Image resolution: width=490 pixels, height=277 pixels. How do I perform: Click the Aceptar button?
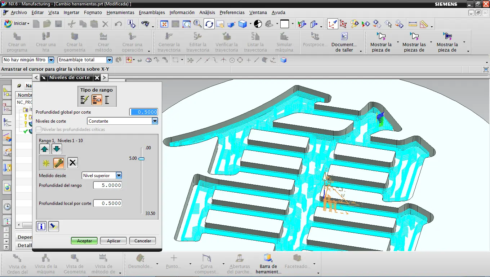pos(84,241)
